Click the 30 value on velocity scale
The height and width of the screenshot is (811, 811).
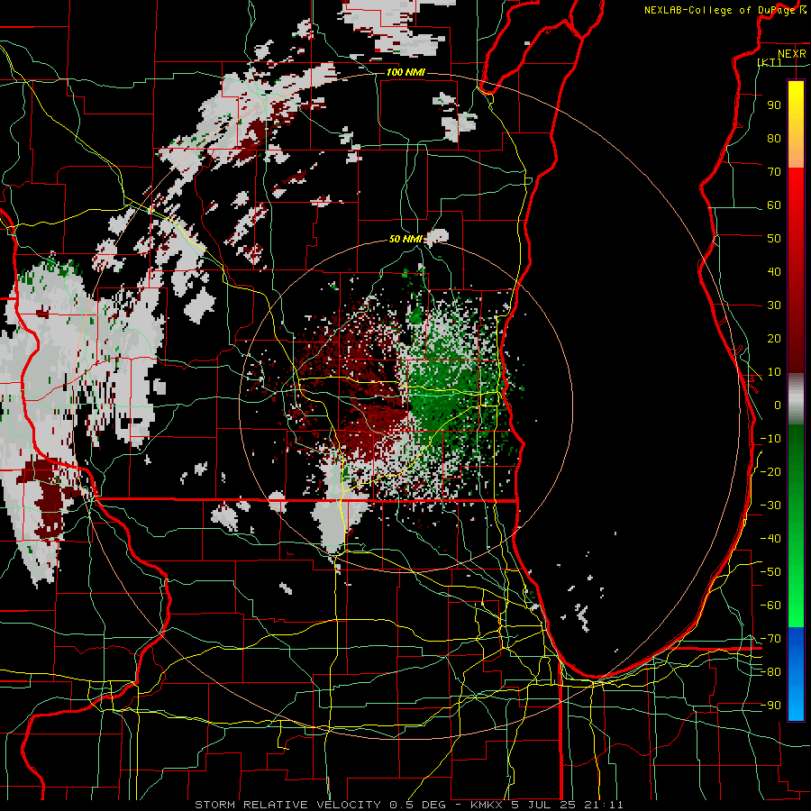coord(774,305)
